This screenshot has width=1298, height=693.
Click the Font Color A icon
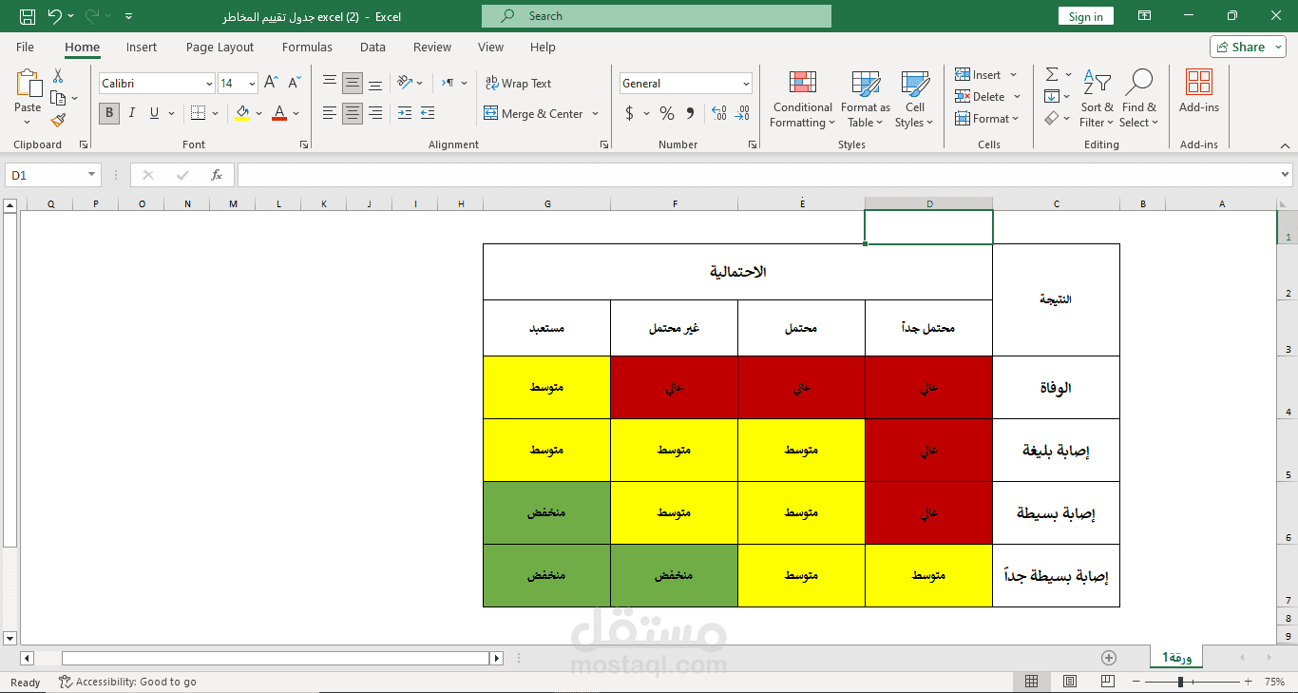point(279,113)
